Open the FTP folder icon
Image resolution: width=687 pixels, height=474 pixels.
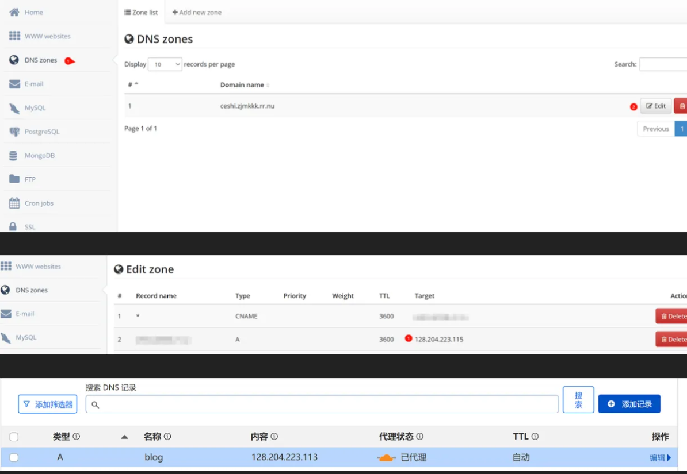point(14,179)
